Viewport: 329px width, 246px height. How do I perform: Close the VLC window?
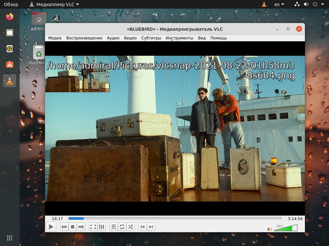[x=299, y=29]
